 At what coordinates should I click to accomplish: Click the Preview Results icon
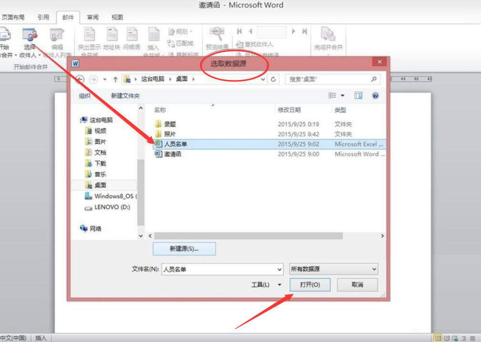(217, 34)
